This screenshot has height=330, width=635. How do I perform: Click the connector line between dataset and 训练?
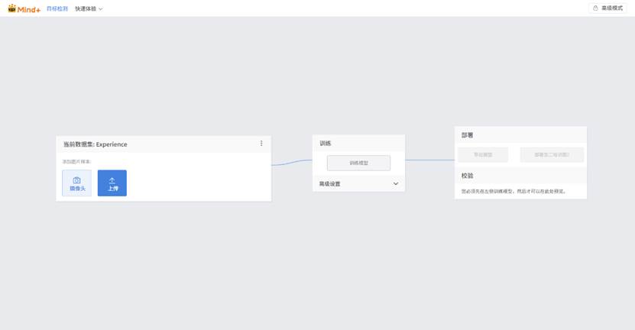[x=292, y=162]
